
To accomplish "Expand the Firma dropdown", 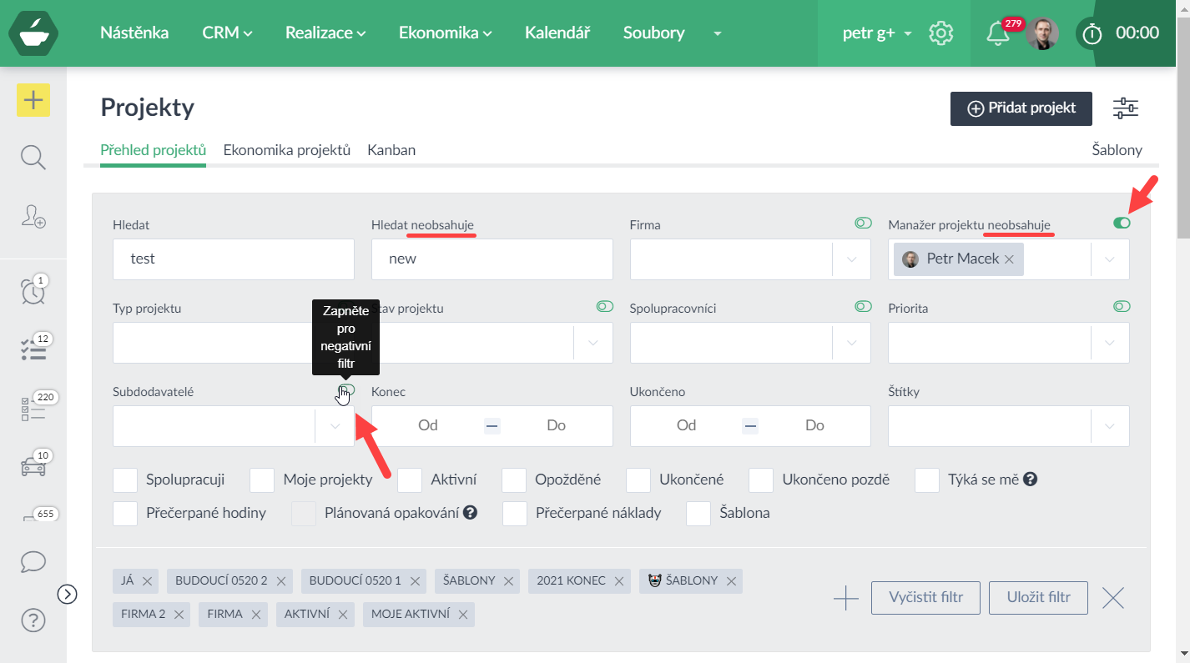I will tap(851, 259).
